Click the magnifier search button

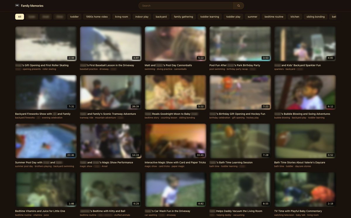(239, 6)
